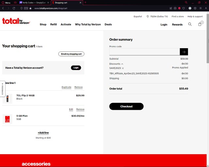This screenshot has height=167, width=209.
Task: Click the site search magnifier icon
Action: [x=190, y=24]
